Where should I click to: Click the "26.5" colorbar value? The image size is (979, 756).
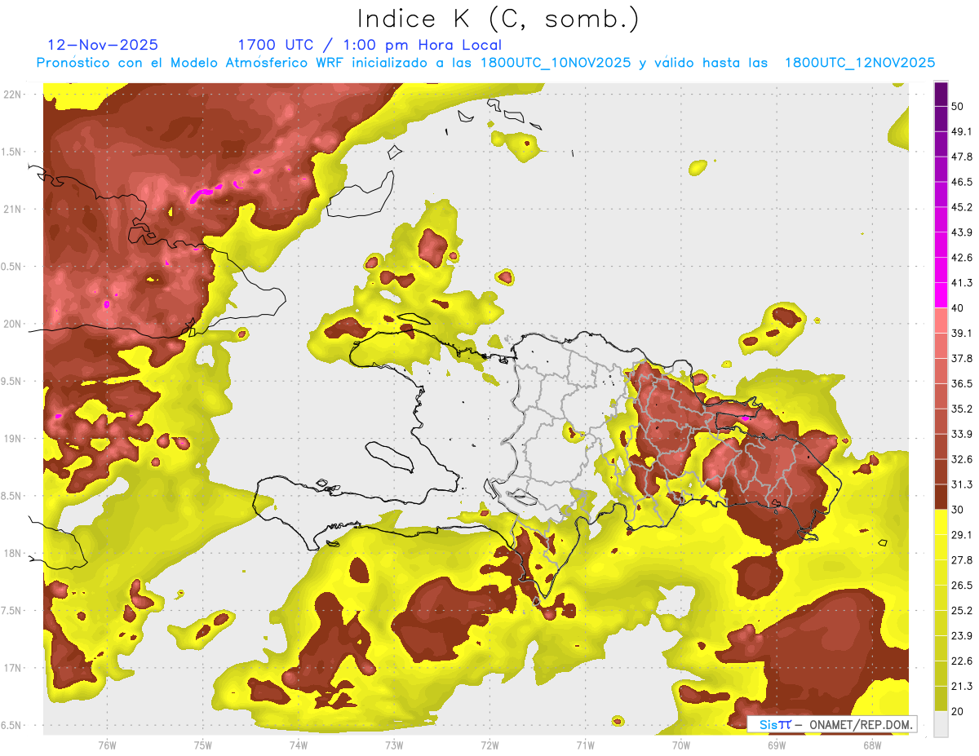[962, 586]
